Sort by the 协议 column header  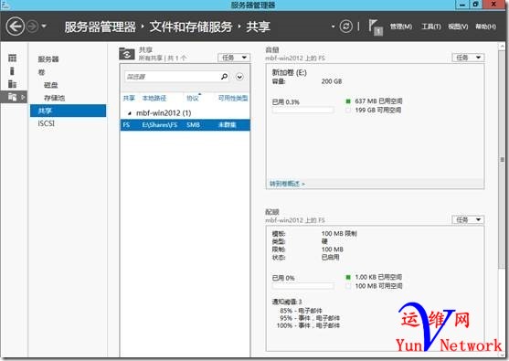[192, 98]
